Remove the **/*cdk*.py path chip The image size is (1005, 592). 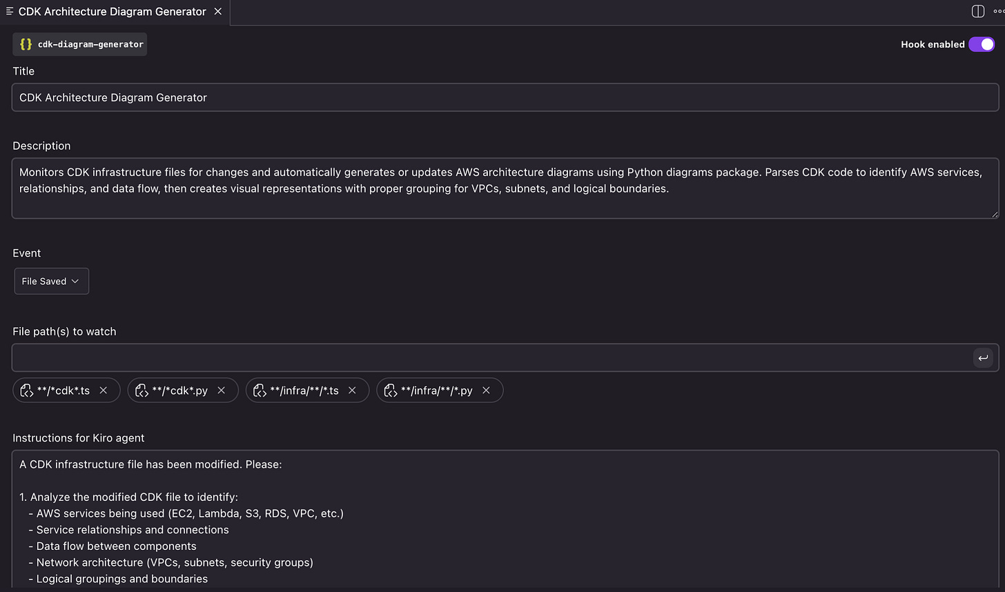pos(222,391)
